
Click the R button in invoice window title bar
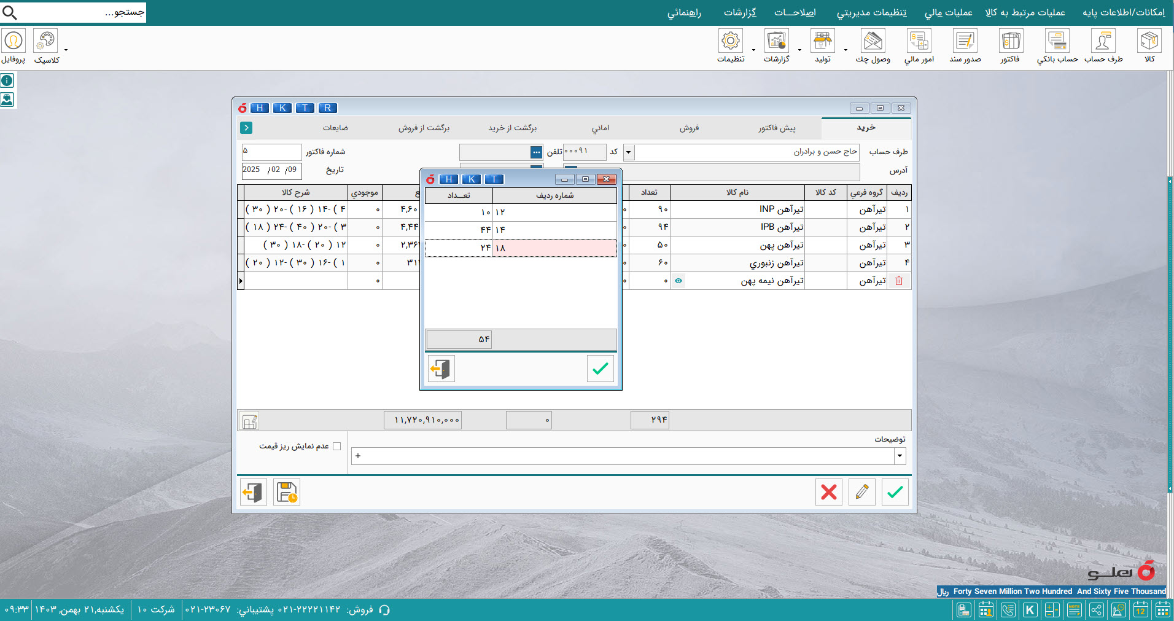(x=327, y=108)
